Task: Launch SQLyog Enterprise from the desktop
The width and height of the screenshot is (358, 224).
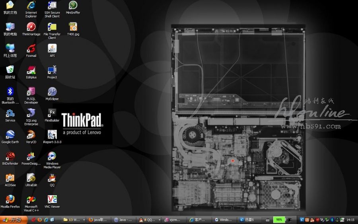Action: (31, 114)
